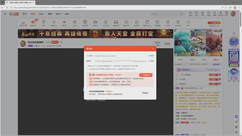Click the animated dragon video thumbnail
This screenshot has height=136, width=242.
198,43
